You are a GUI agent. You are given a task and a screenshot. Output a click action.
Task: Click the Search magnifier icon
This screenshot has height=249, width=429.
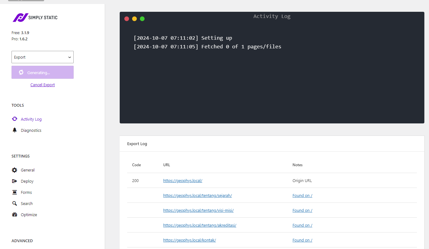[x=15, y=203]
